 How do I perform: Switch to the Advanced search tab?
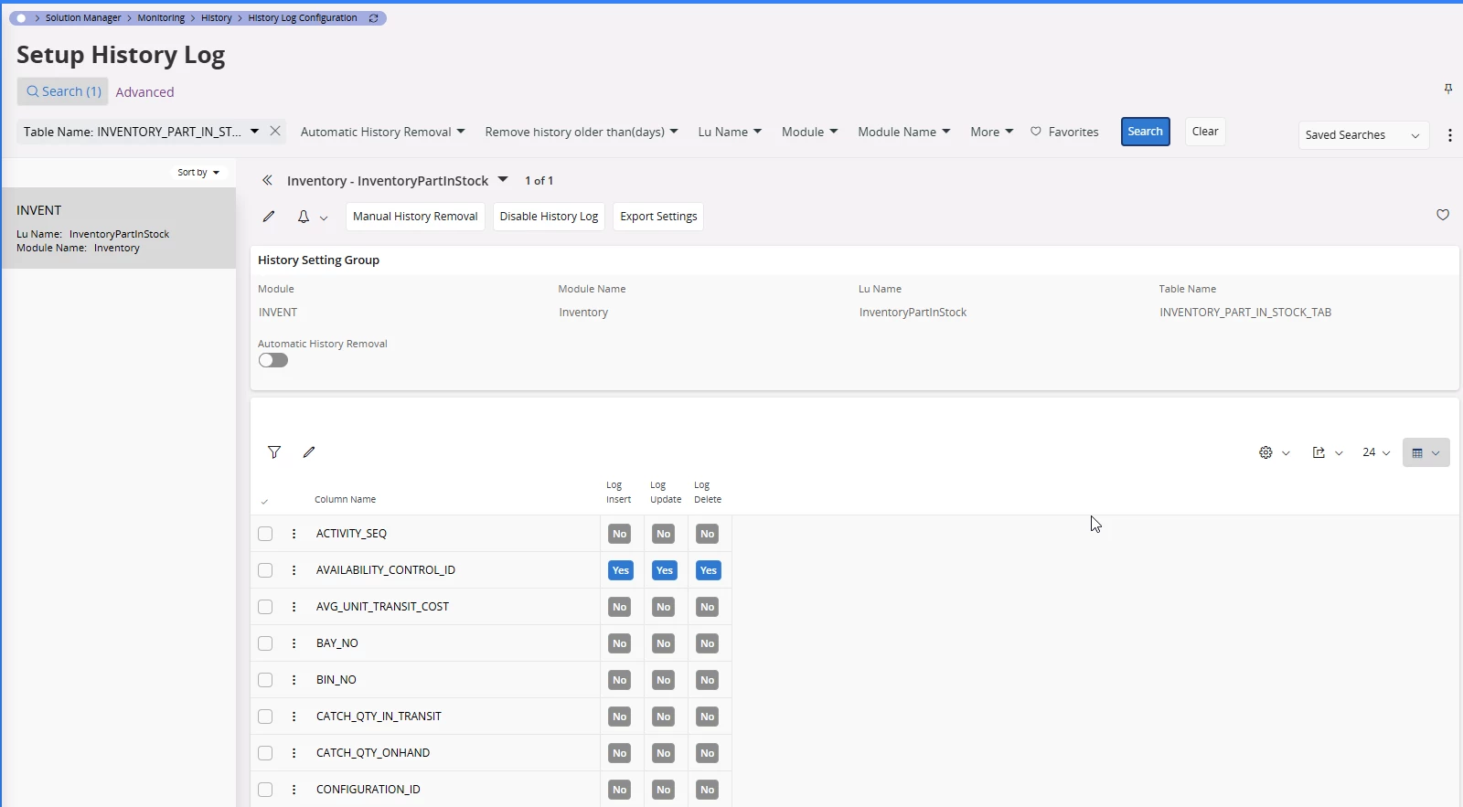pos(144,92)
